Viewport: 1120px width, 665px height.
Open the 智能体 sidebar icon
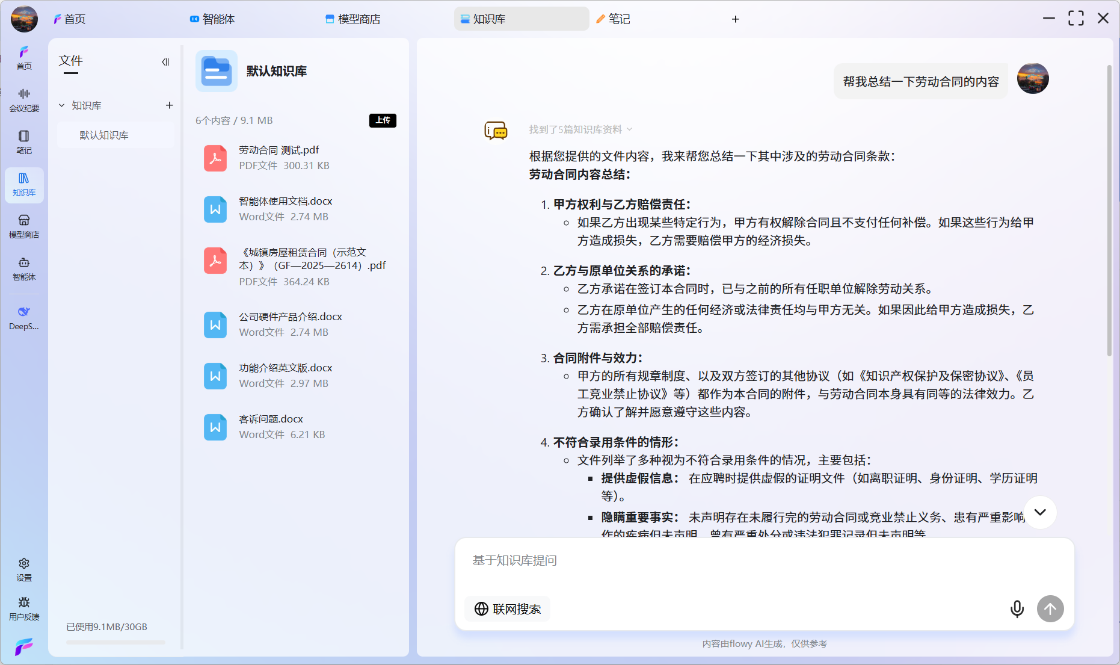point(24,269)
